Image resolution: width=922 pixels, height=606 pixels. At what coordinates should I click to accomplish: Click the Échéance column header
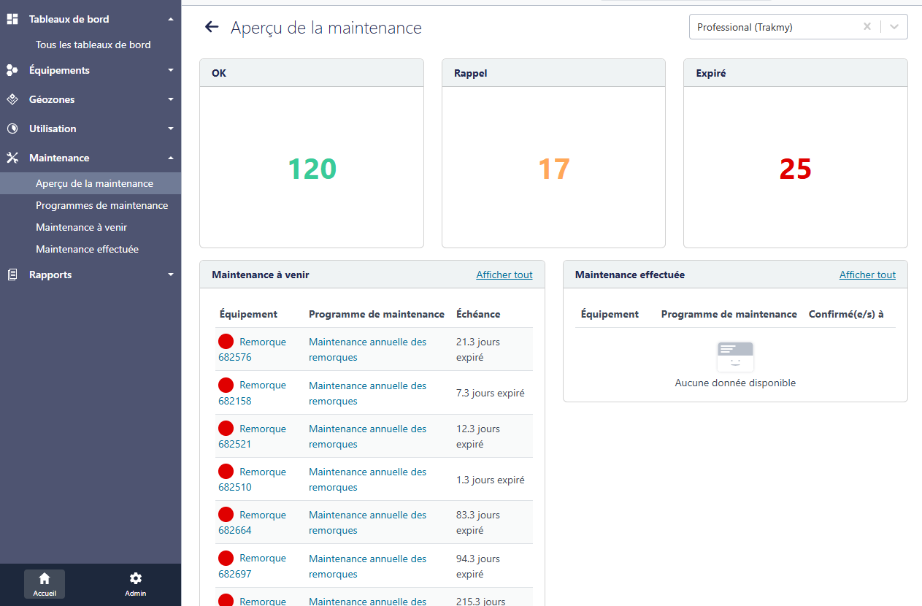[478, 314]
